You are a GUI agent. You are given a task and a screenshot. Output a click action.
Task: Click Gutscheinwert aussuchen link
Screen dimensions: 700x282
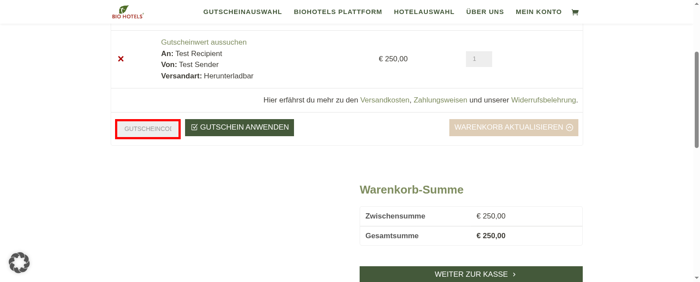[203, 42]
